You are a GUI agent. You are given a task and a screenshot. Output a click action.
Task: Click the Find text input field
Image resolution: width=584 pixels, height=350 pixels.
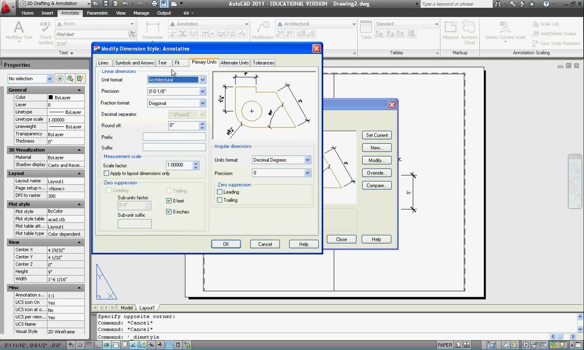click(91, 34)
